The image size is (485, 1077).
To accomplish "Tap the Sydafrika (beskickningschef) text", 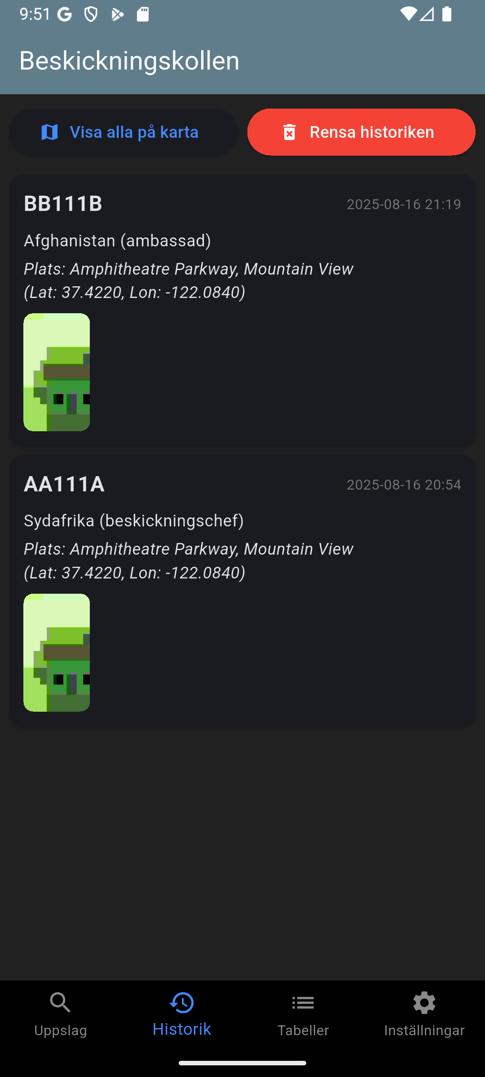I will point(134,521).
